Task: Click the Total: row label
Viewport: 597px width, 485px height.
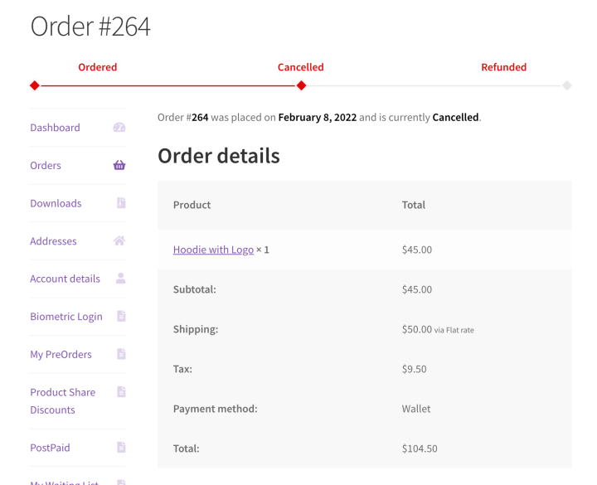Action: (187, 449)
